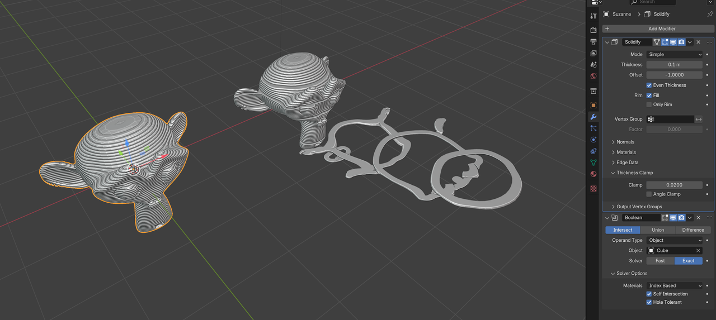
Task: Collapse the Solidify modifier panel
Action: point(607,42)
